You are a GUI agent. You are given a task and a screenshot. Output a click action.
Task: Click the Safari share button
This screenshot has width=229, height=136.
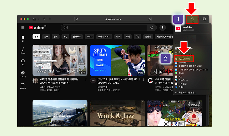[x=192, y=19]
